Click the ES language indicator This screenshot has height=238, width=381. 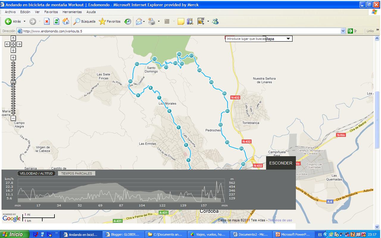click(320, 235)
